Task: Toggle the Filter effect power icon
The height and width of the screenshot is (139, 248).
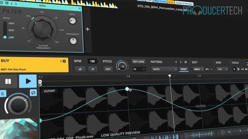Action: click(x=1, y=3)
